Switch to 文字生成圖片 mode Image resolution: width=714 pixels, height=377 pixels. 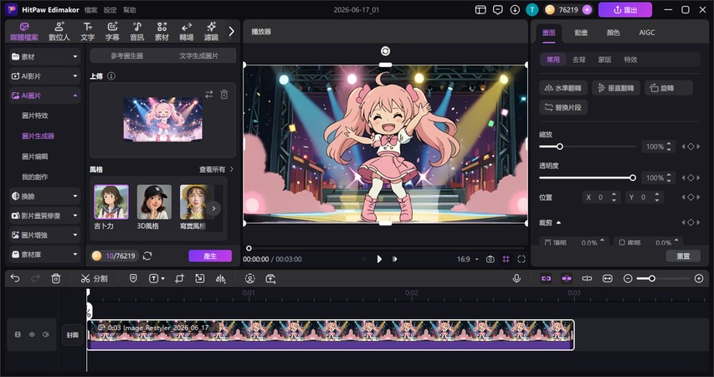click(x=198, y=55)
